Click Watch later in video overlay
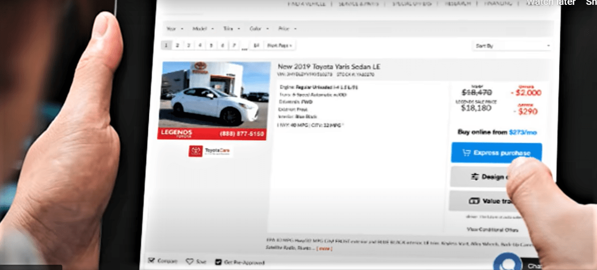597x270 pixels. [x=551, y=3]
